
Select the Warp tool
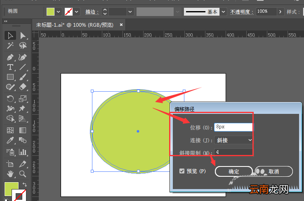click(x=10, y=109)
